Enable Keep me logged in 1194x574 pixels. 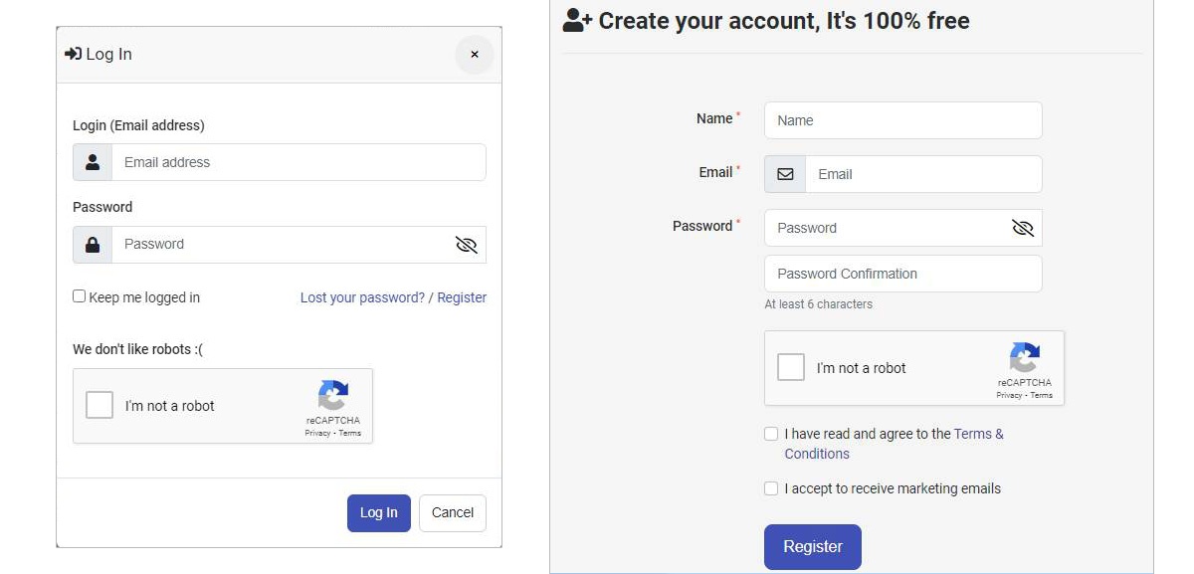[80, 296]
